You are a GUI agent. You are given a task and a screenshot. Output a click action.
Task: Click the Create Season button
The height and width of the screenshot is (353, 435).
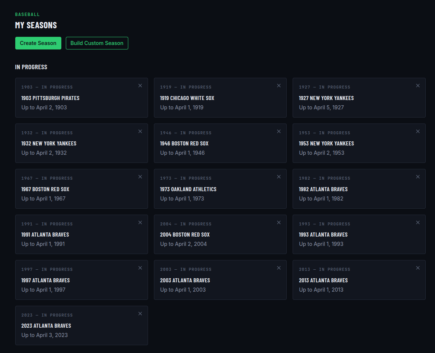pos(38,43)
